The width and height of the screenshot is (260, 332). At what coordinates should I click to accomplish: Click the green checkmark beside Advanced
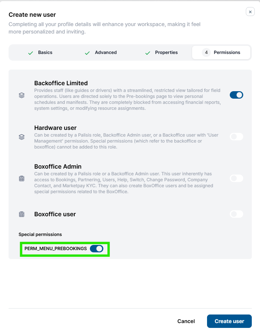87,53
